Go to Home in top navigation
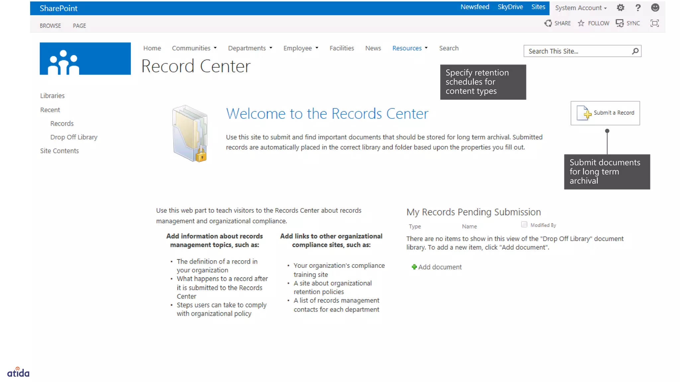The image size is (680, 382). pos(152,48)
